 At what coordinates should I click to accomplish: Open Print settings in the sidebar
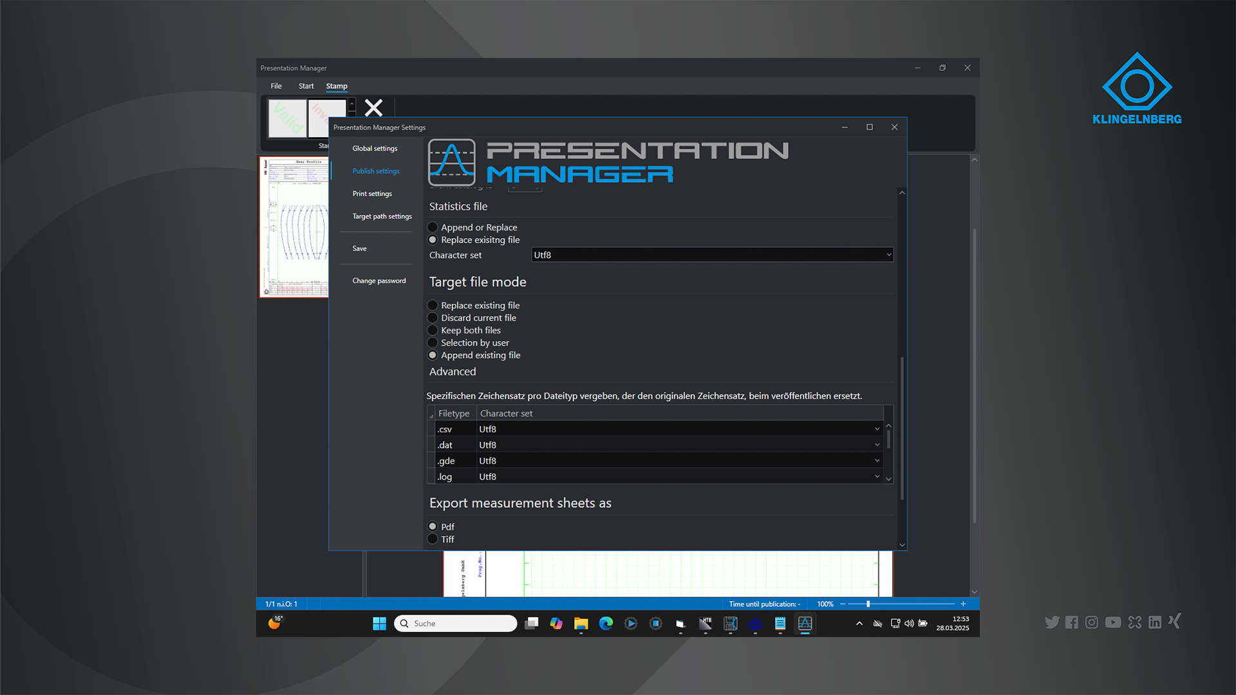tap(372, 193)
